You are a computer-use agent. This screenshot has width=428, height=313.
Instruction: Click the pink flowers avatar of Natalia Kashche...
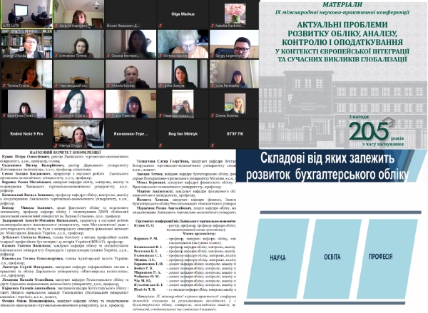(235, 14)
